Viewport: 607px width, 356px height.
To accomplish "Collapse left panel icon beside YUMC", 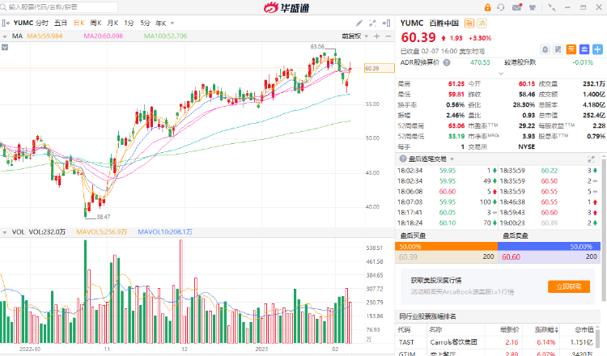I will (x=6, y=23).
